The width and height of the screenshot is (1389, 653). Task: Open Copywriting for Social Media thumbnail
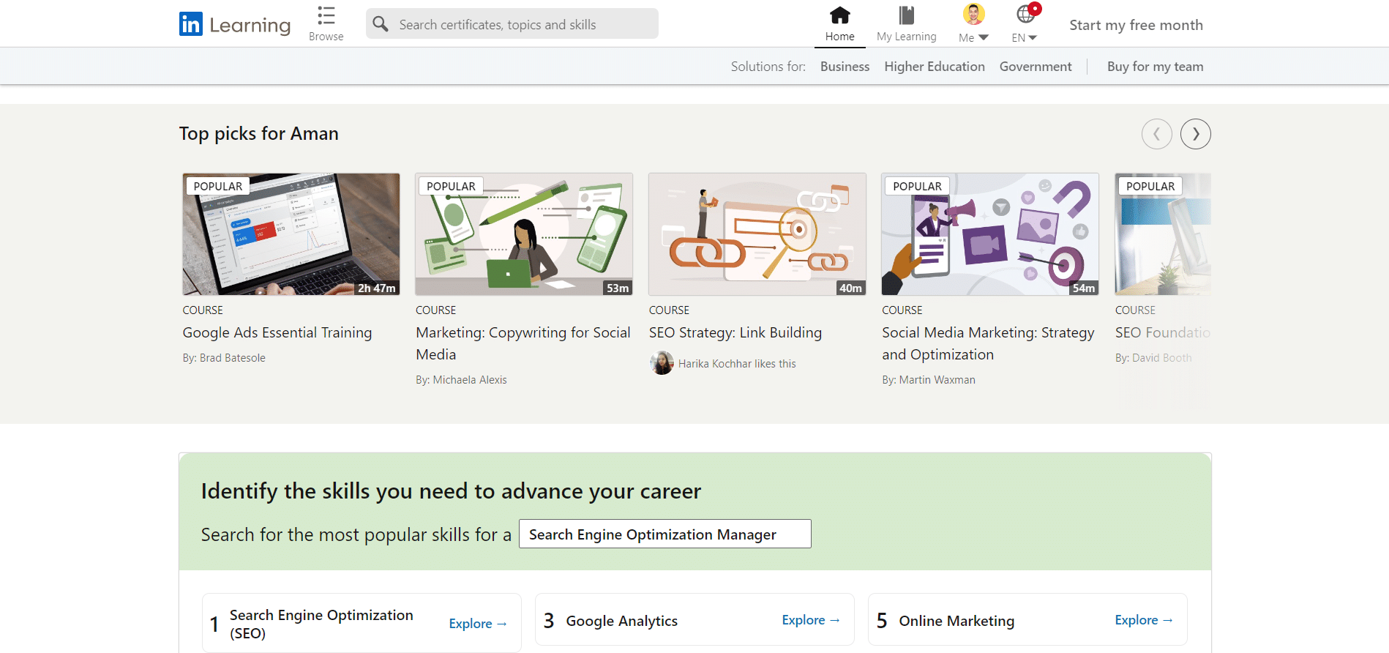[x=524, y=234]
